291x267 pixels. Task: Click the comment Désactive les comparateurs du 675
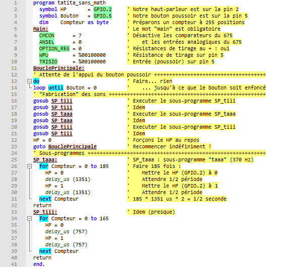point(180,35)
